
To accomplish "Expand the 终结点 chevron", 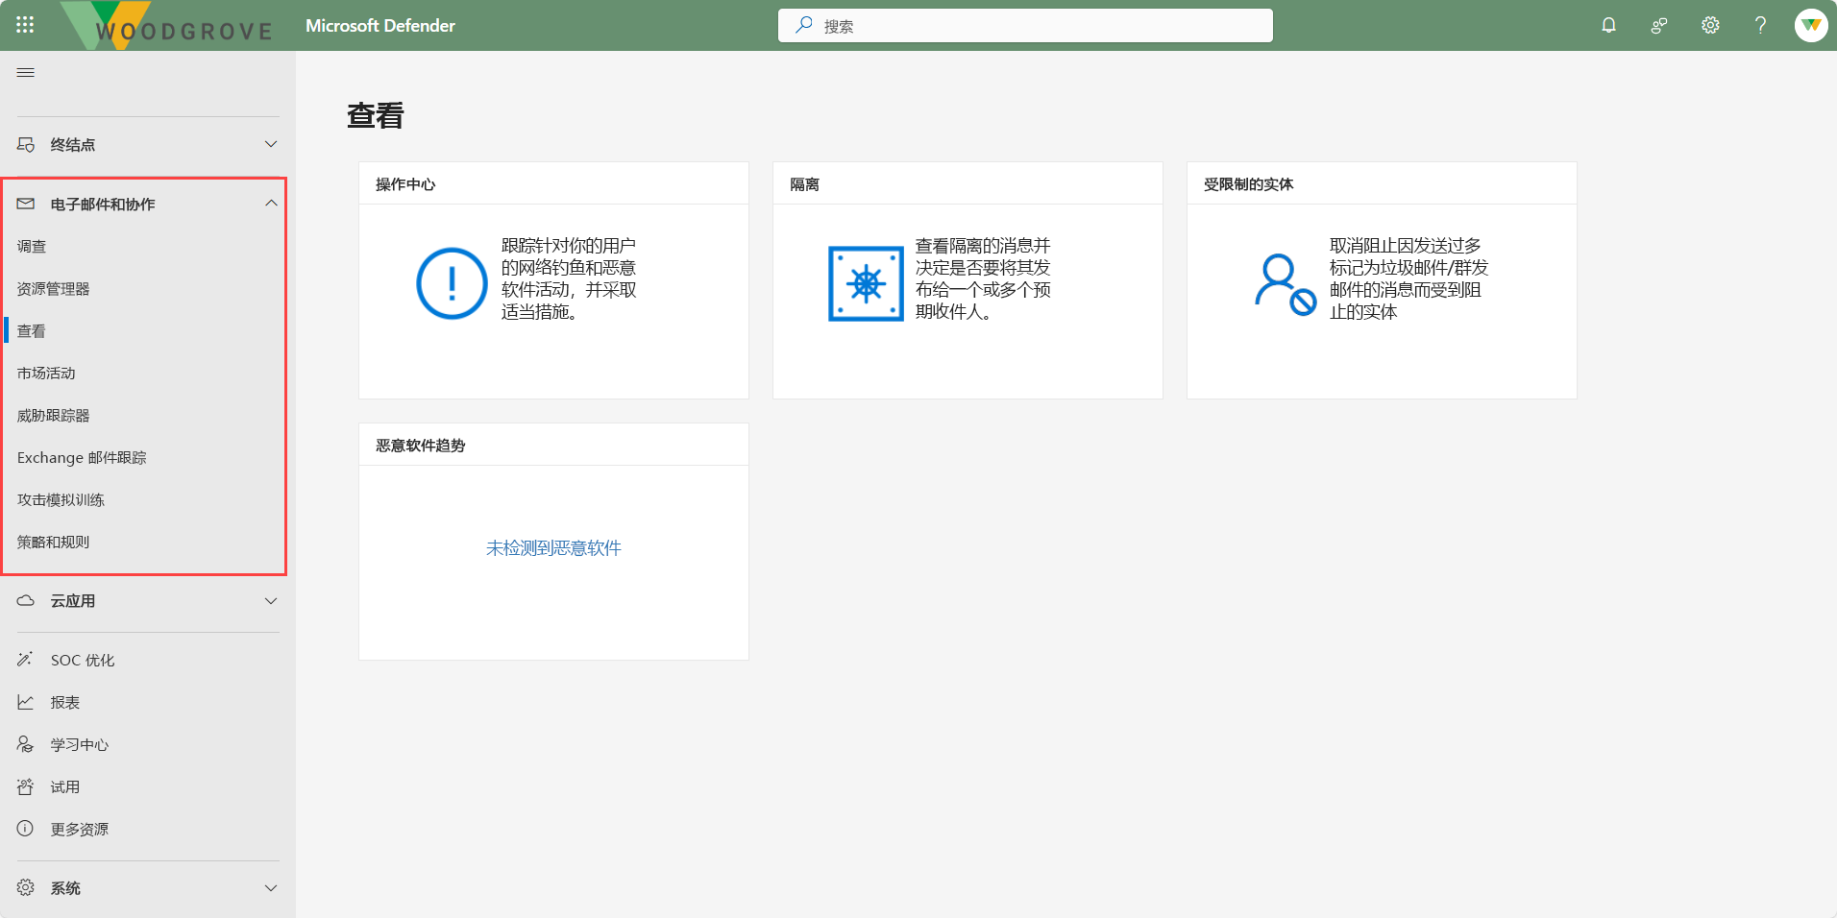I will pos(271,144).
